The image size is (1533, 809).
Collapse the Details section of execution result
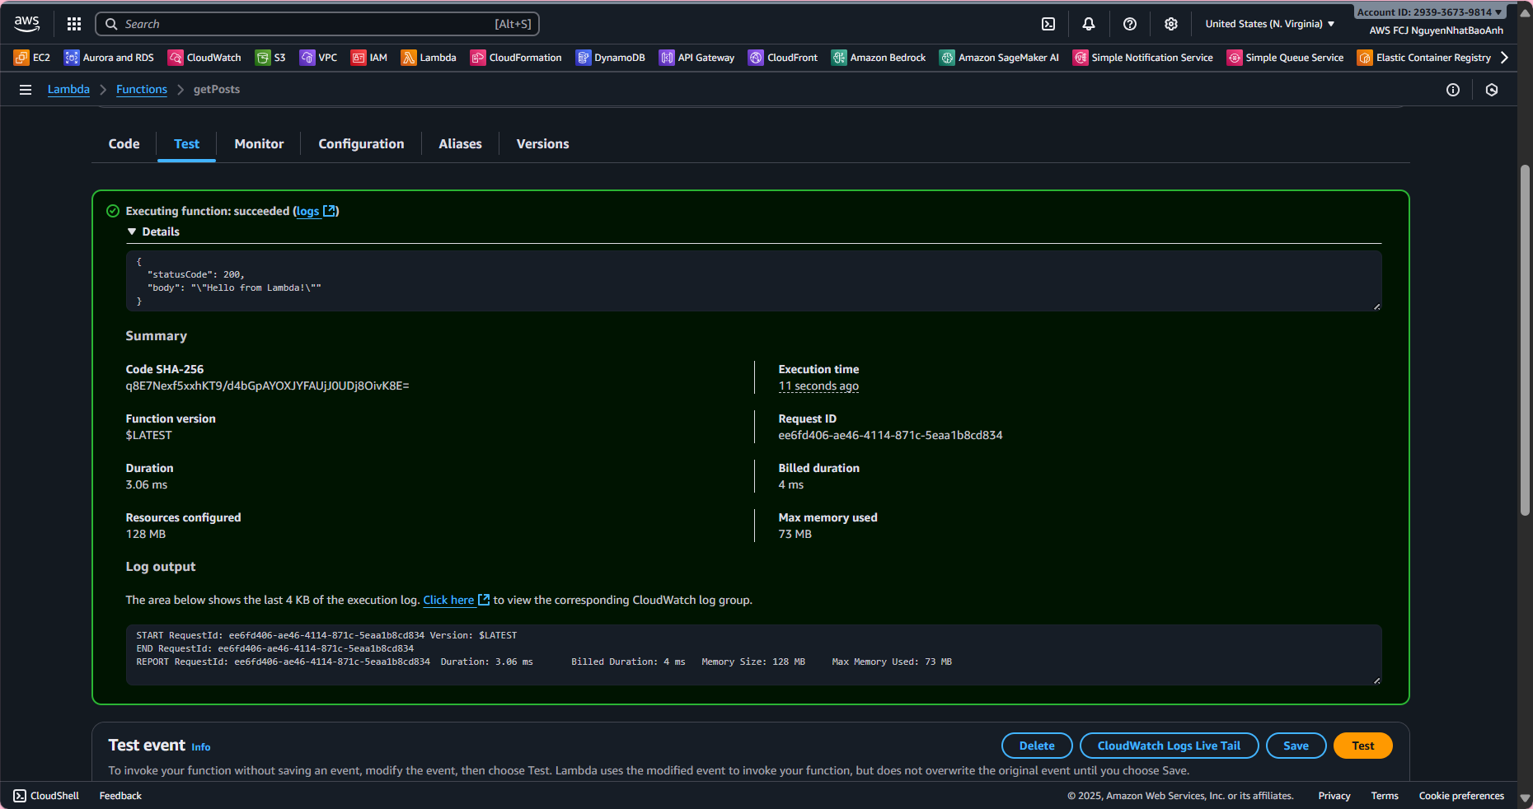click(132, 232)
